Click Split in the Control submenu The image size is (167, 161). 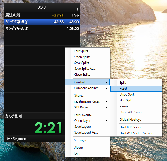(x=123, y=83)
